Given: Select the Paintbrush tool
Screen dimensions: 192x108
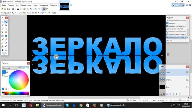Looking at the screenshot, I should (2, 39).
